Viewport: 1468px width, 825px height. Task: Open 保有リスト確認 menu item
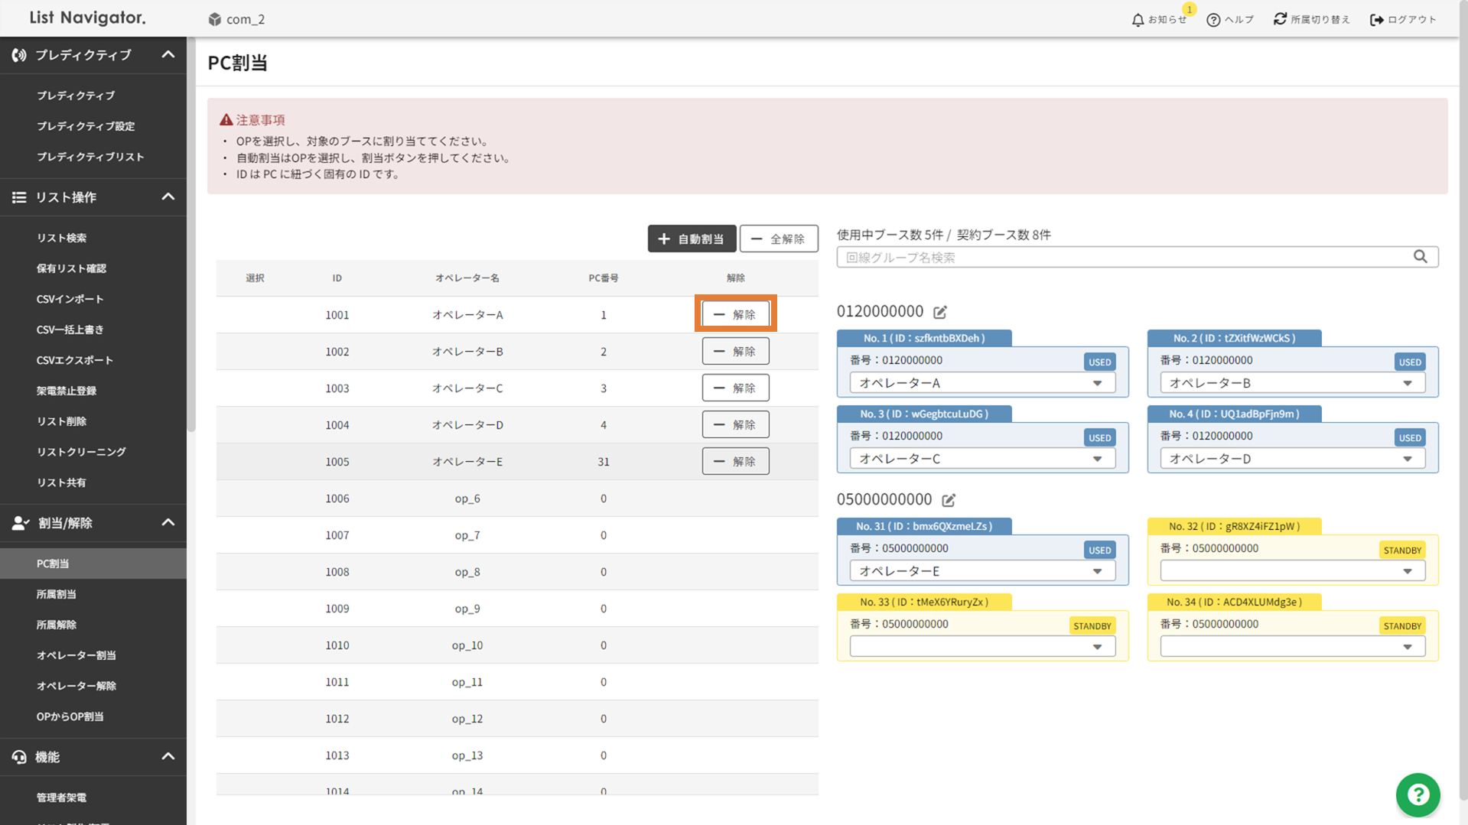[71, 268]
